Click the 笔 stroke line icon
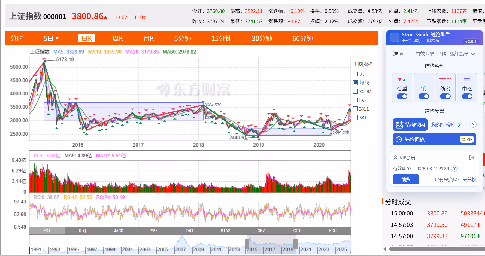 (424, 80)
